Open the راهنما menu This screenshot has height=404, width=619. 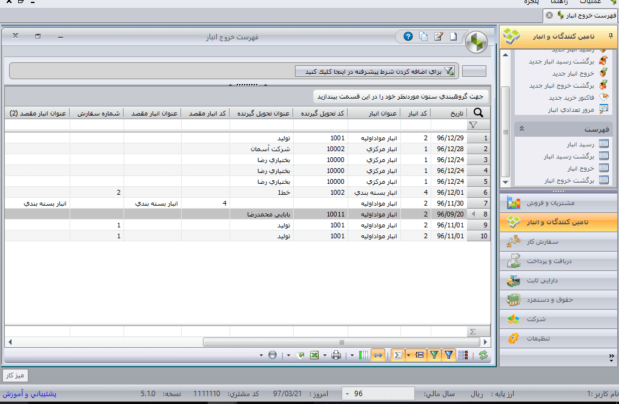click(x=560, y=2)
